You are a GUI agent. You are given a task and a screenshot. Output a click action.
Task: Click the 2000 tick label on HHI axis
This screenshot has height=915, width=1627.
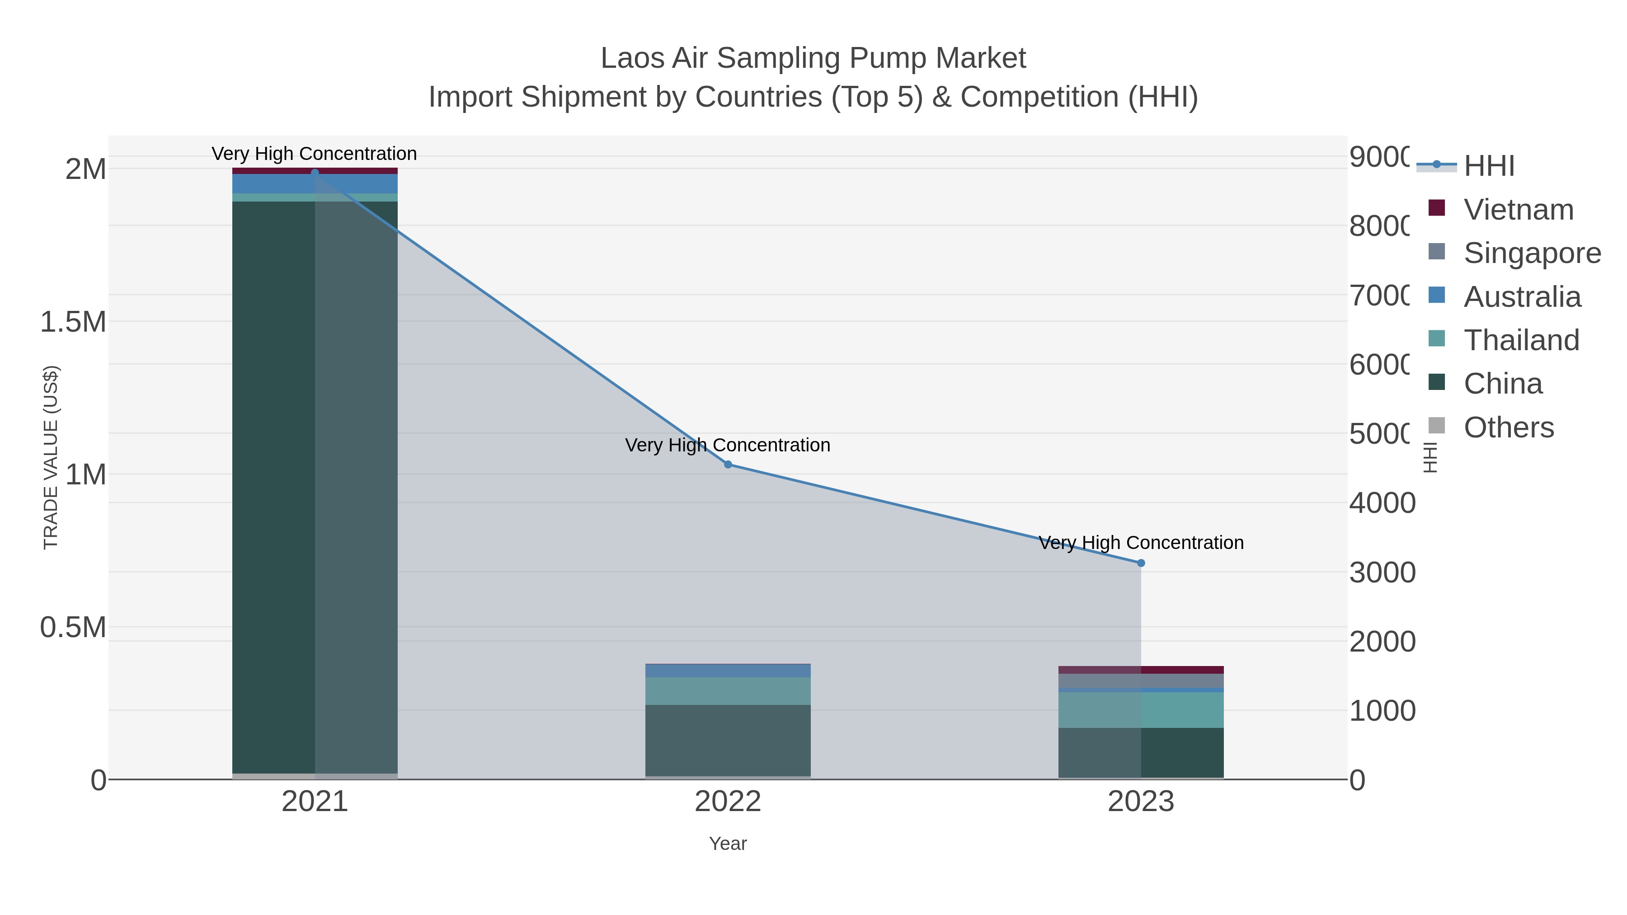[1382, 642]
